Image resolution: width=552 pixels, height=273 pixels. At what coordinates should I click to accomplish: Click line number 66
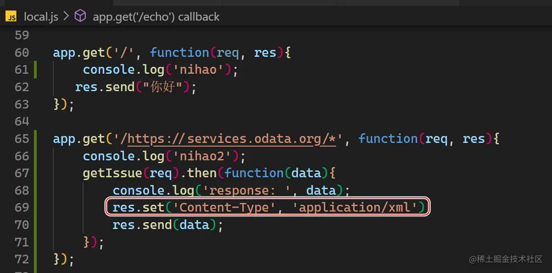pos(22,156)
